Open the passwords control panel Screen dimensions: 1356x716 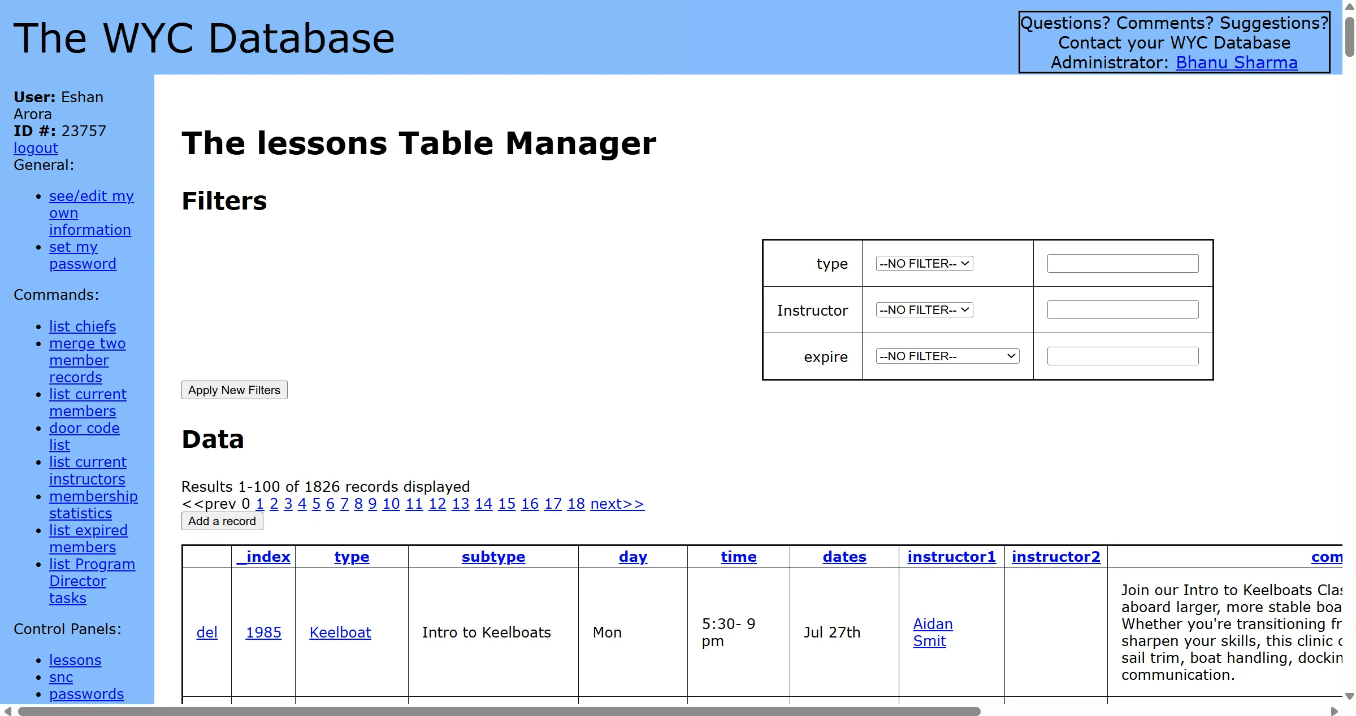point(86,694)
